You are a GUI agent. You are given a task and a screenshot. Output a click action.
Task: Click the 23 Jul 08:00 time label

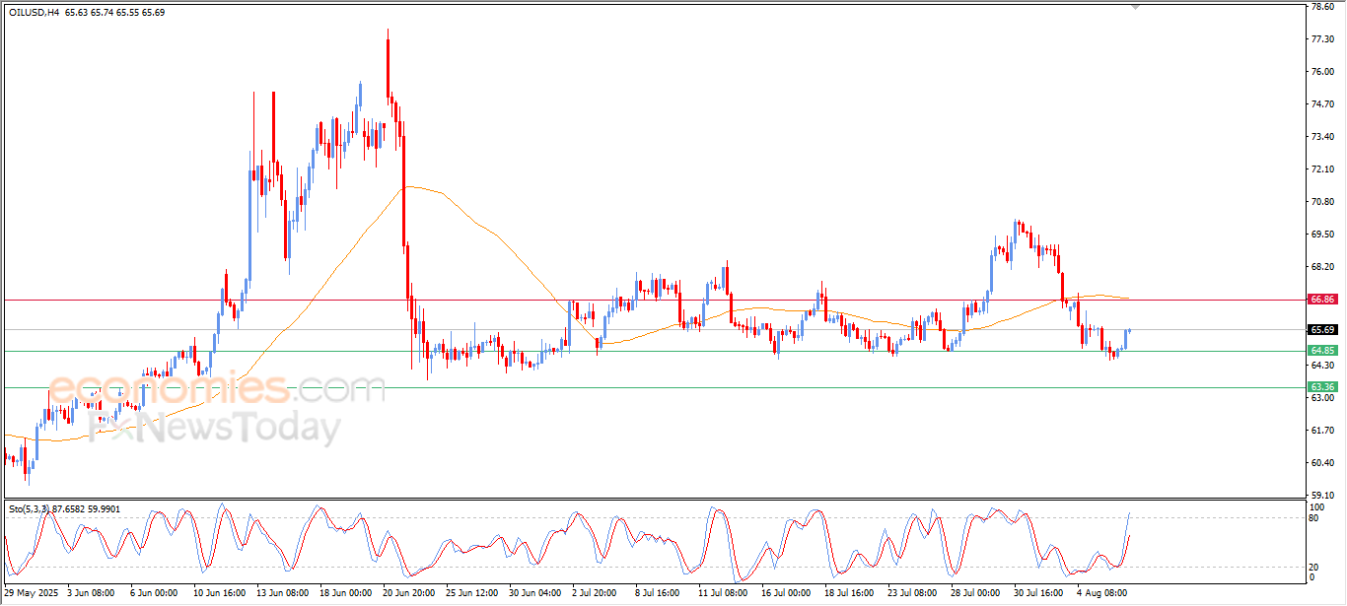pos(914,594)
